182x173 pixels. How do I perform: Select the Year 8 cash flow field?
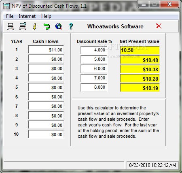(46, 115)
